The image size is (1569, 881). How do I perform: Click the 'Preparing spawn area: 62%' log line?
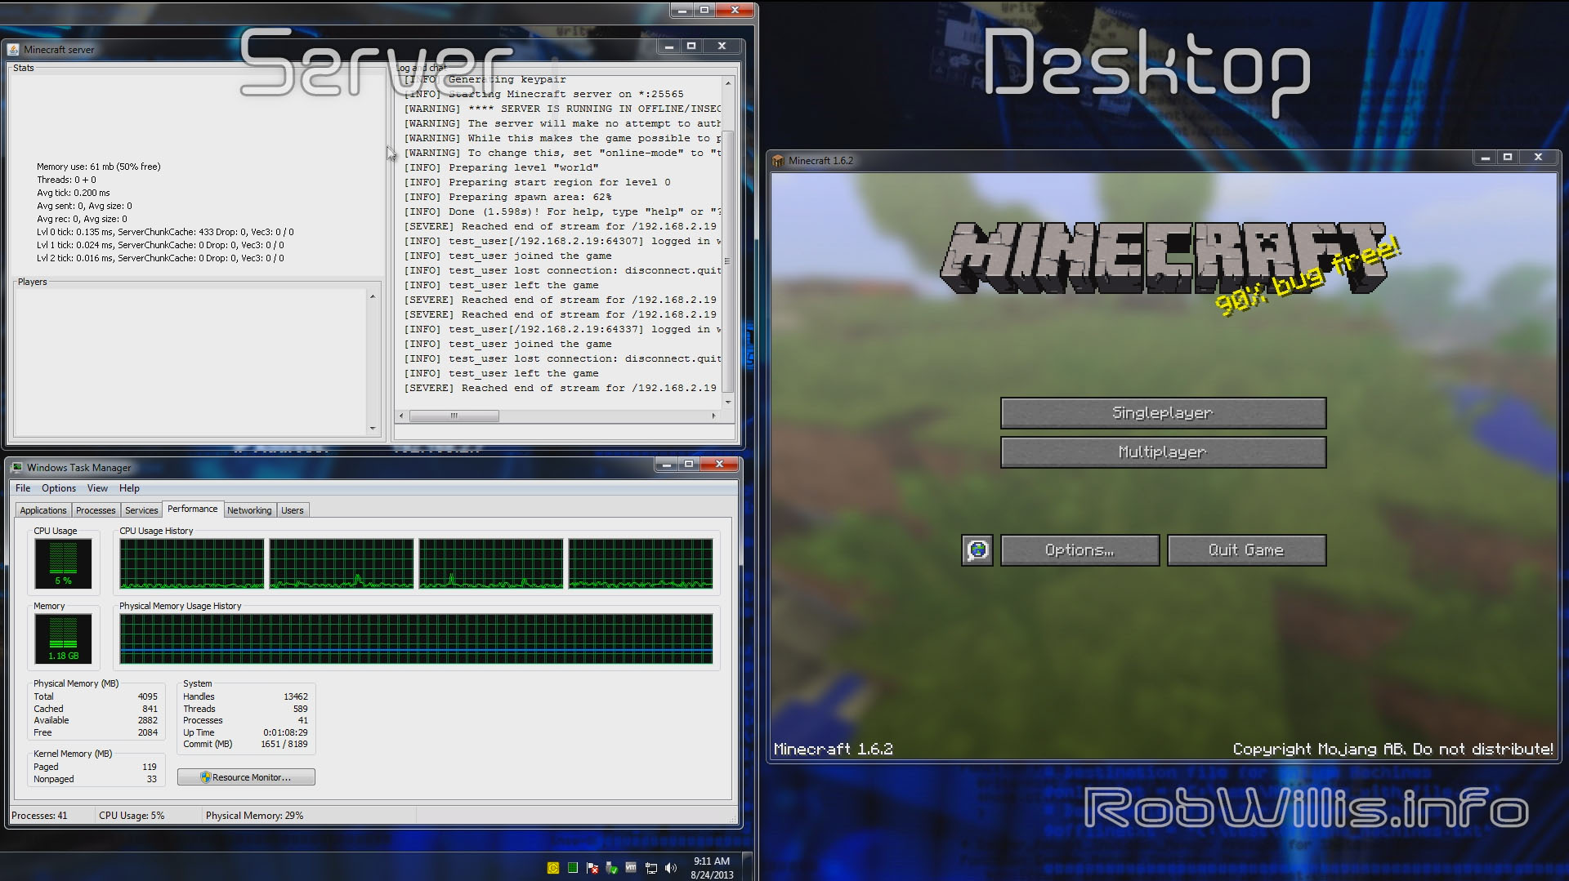click(x=507, y=197)
